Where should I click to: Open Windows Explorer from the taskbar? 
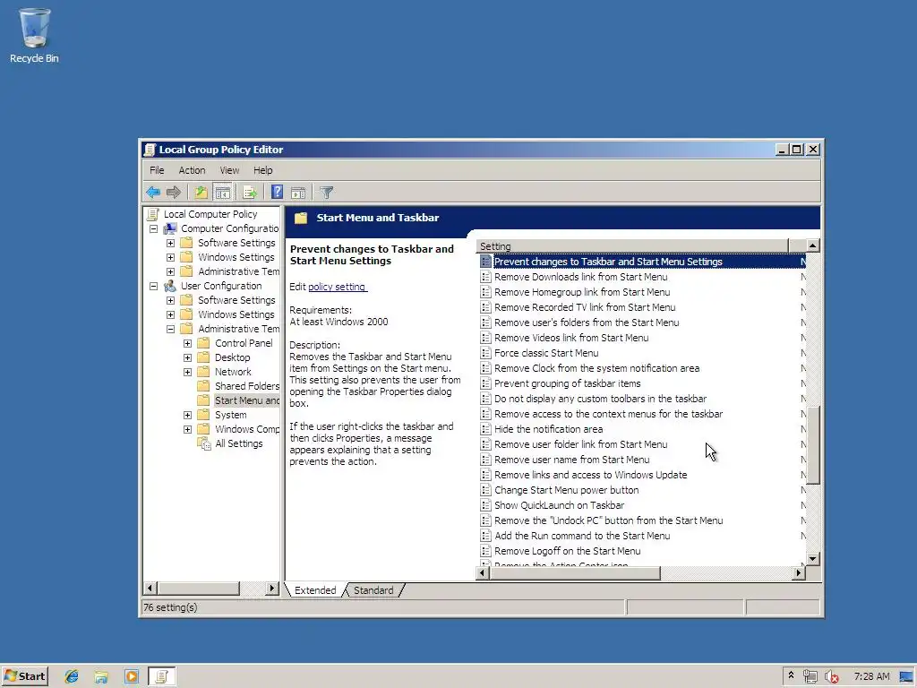pos(101,676)
